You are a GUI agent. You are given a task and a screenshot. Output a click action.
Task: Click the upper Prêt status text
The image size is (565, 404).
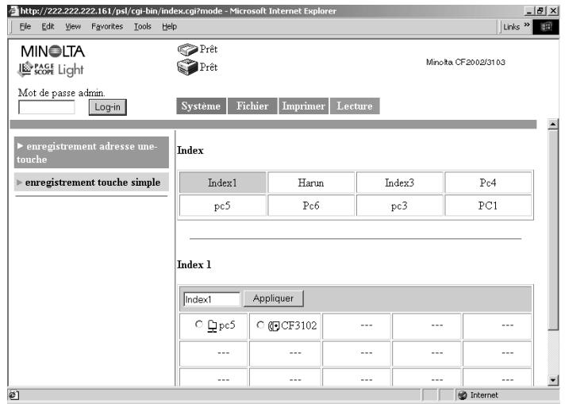tap(209, 49)
